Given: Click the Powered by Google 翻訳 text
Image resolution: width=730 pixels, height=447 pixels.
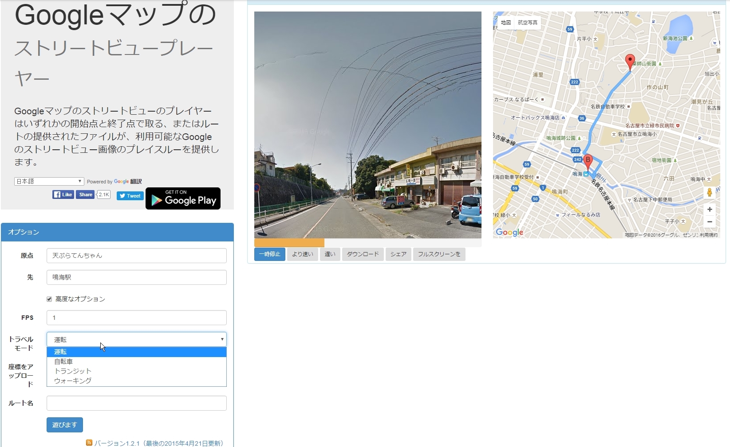Looking at the screenshot, I should [114, 182].
